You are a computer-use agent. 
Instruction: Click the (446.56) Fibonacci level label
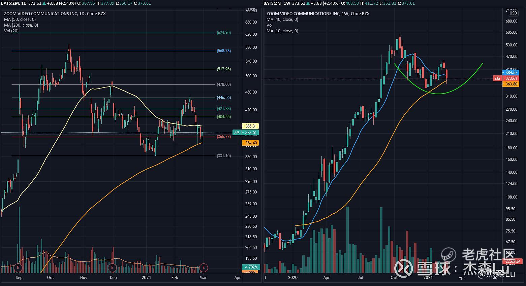[x=224, y=98]
